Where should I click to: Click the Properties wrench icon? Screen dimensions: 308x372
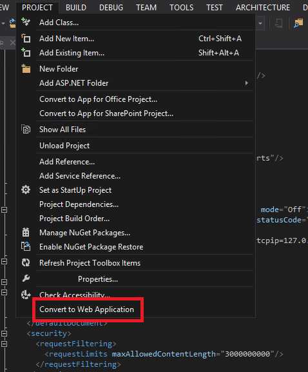[26, 279]
